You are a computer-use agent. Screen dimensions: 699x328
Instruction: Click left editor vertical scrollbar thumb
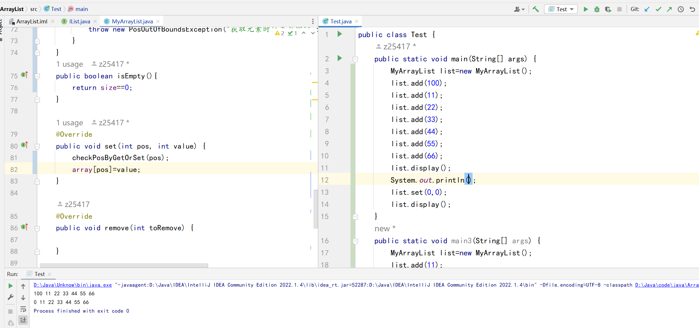(316, 209)
